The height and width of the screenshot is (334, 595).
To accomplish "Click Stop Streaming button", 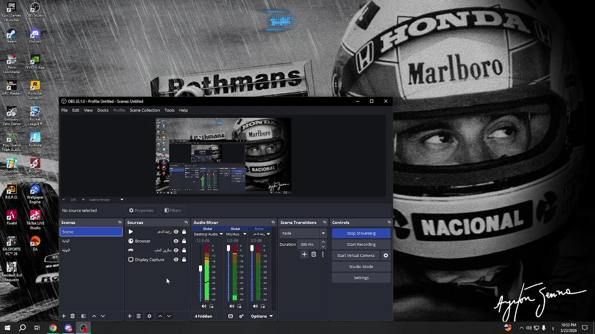I will pos(361,233).
